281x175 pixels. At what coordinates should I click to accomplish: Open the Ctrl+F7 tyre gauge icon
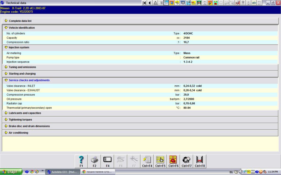pyautogui.click(x=187, y=161)
